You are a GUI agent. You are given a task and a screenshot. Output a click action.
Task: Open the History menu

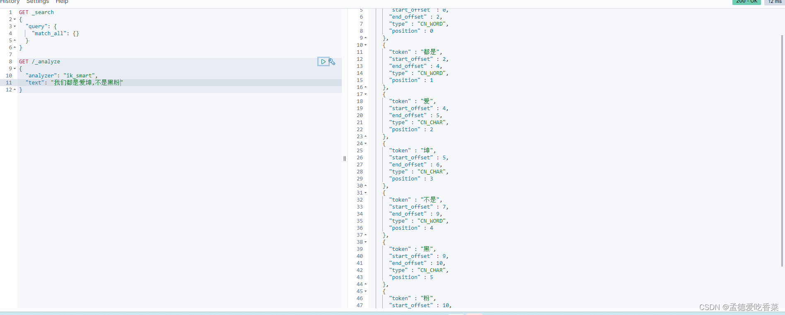[x=10, y=2]
